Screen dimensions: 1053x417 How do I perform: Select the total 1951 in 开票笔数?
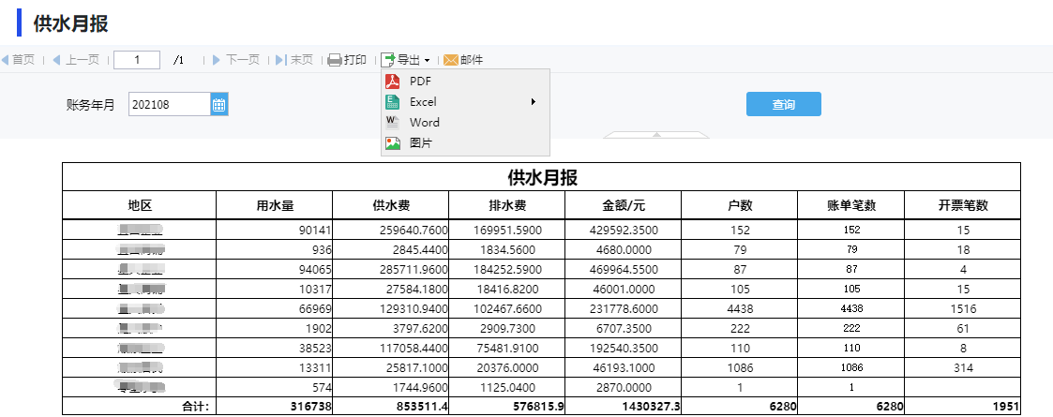[963, 407]
